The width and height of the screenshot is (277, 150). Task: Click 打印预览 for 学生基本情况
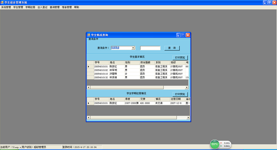181,57
